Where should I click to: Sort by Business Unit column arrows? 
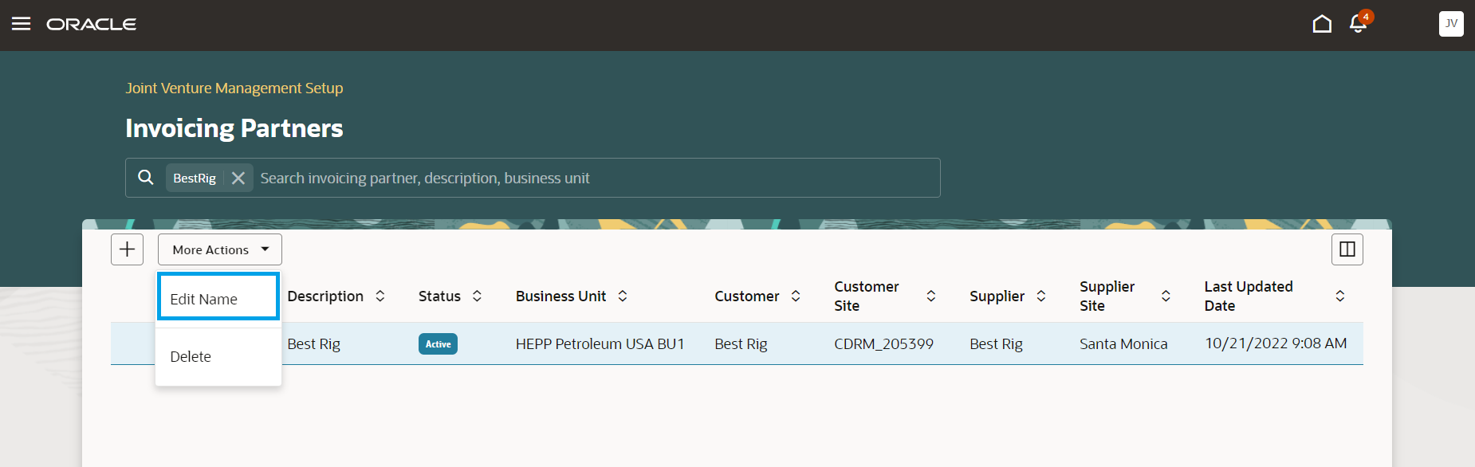pos(623,296)
